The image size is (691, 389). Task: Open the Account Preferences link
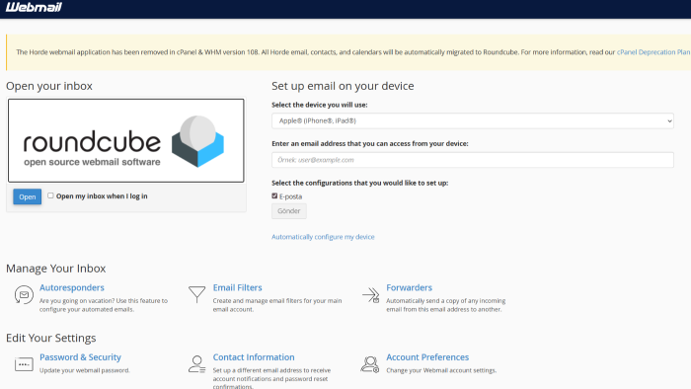427,357
